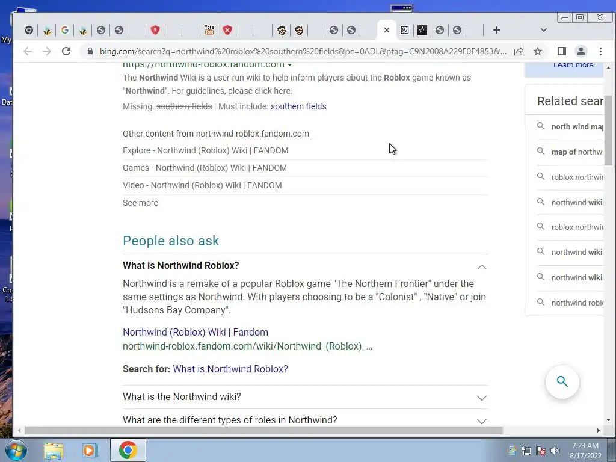This screenshot has width=616, height=462.
Task: Open the Chrome profile menu
Action: pyautogui.click(x=581, y=51)
